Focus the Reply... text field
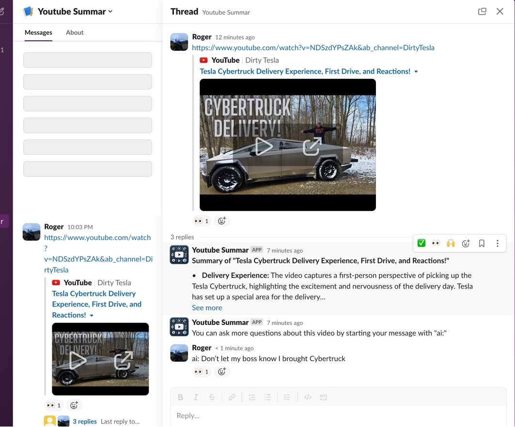Viewport: 515px width, 427px height. [x=338, y=416]
